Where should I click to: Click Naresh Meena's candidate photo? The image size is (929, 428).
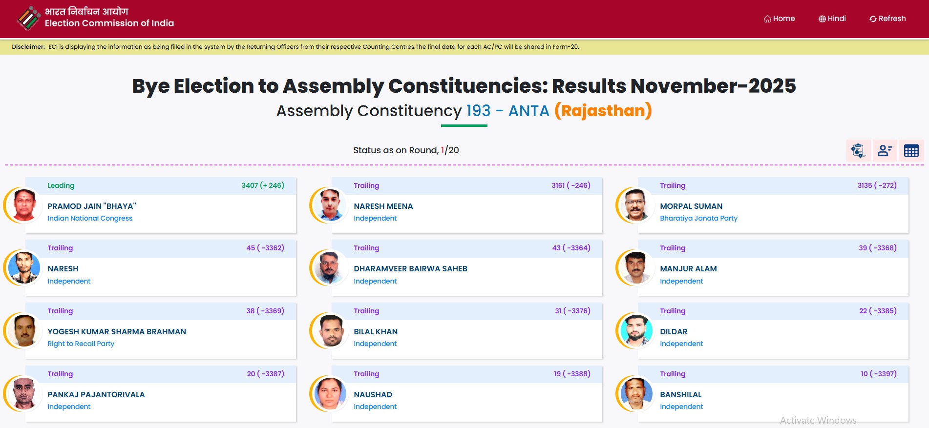[x=330, y=205]
